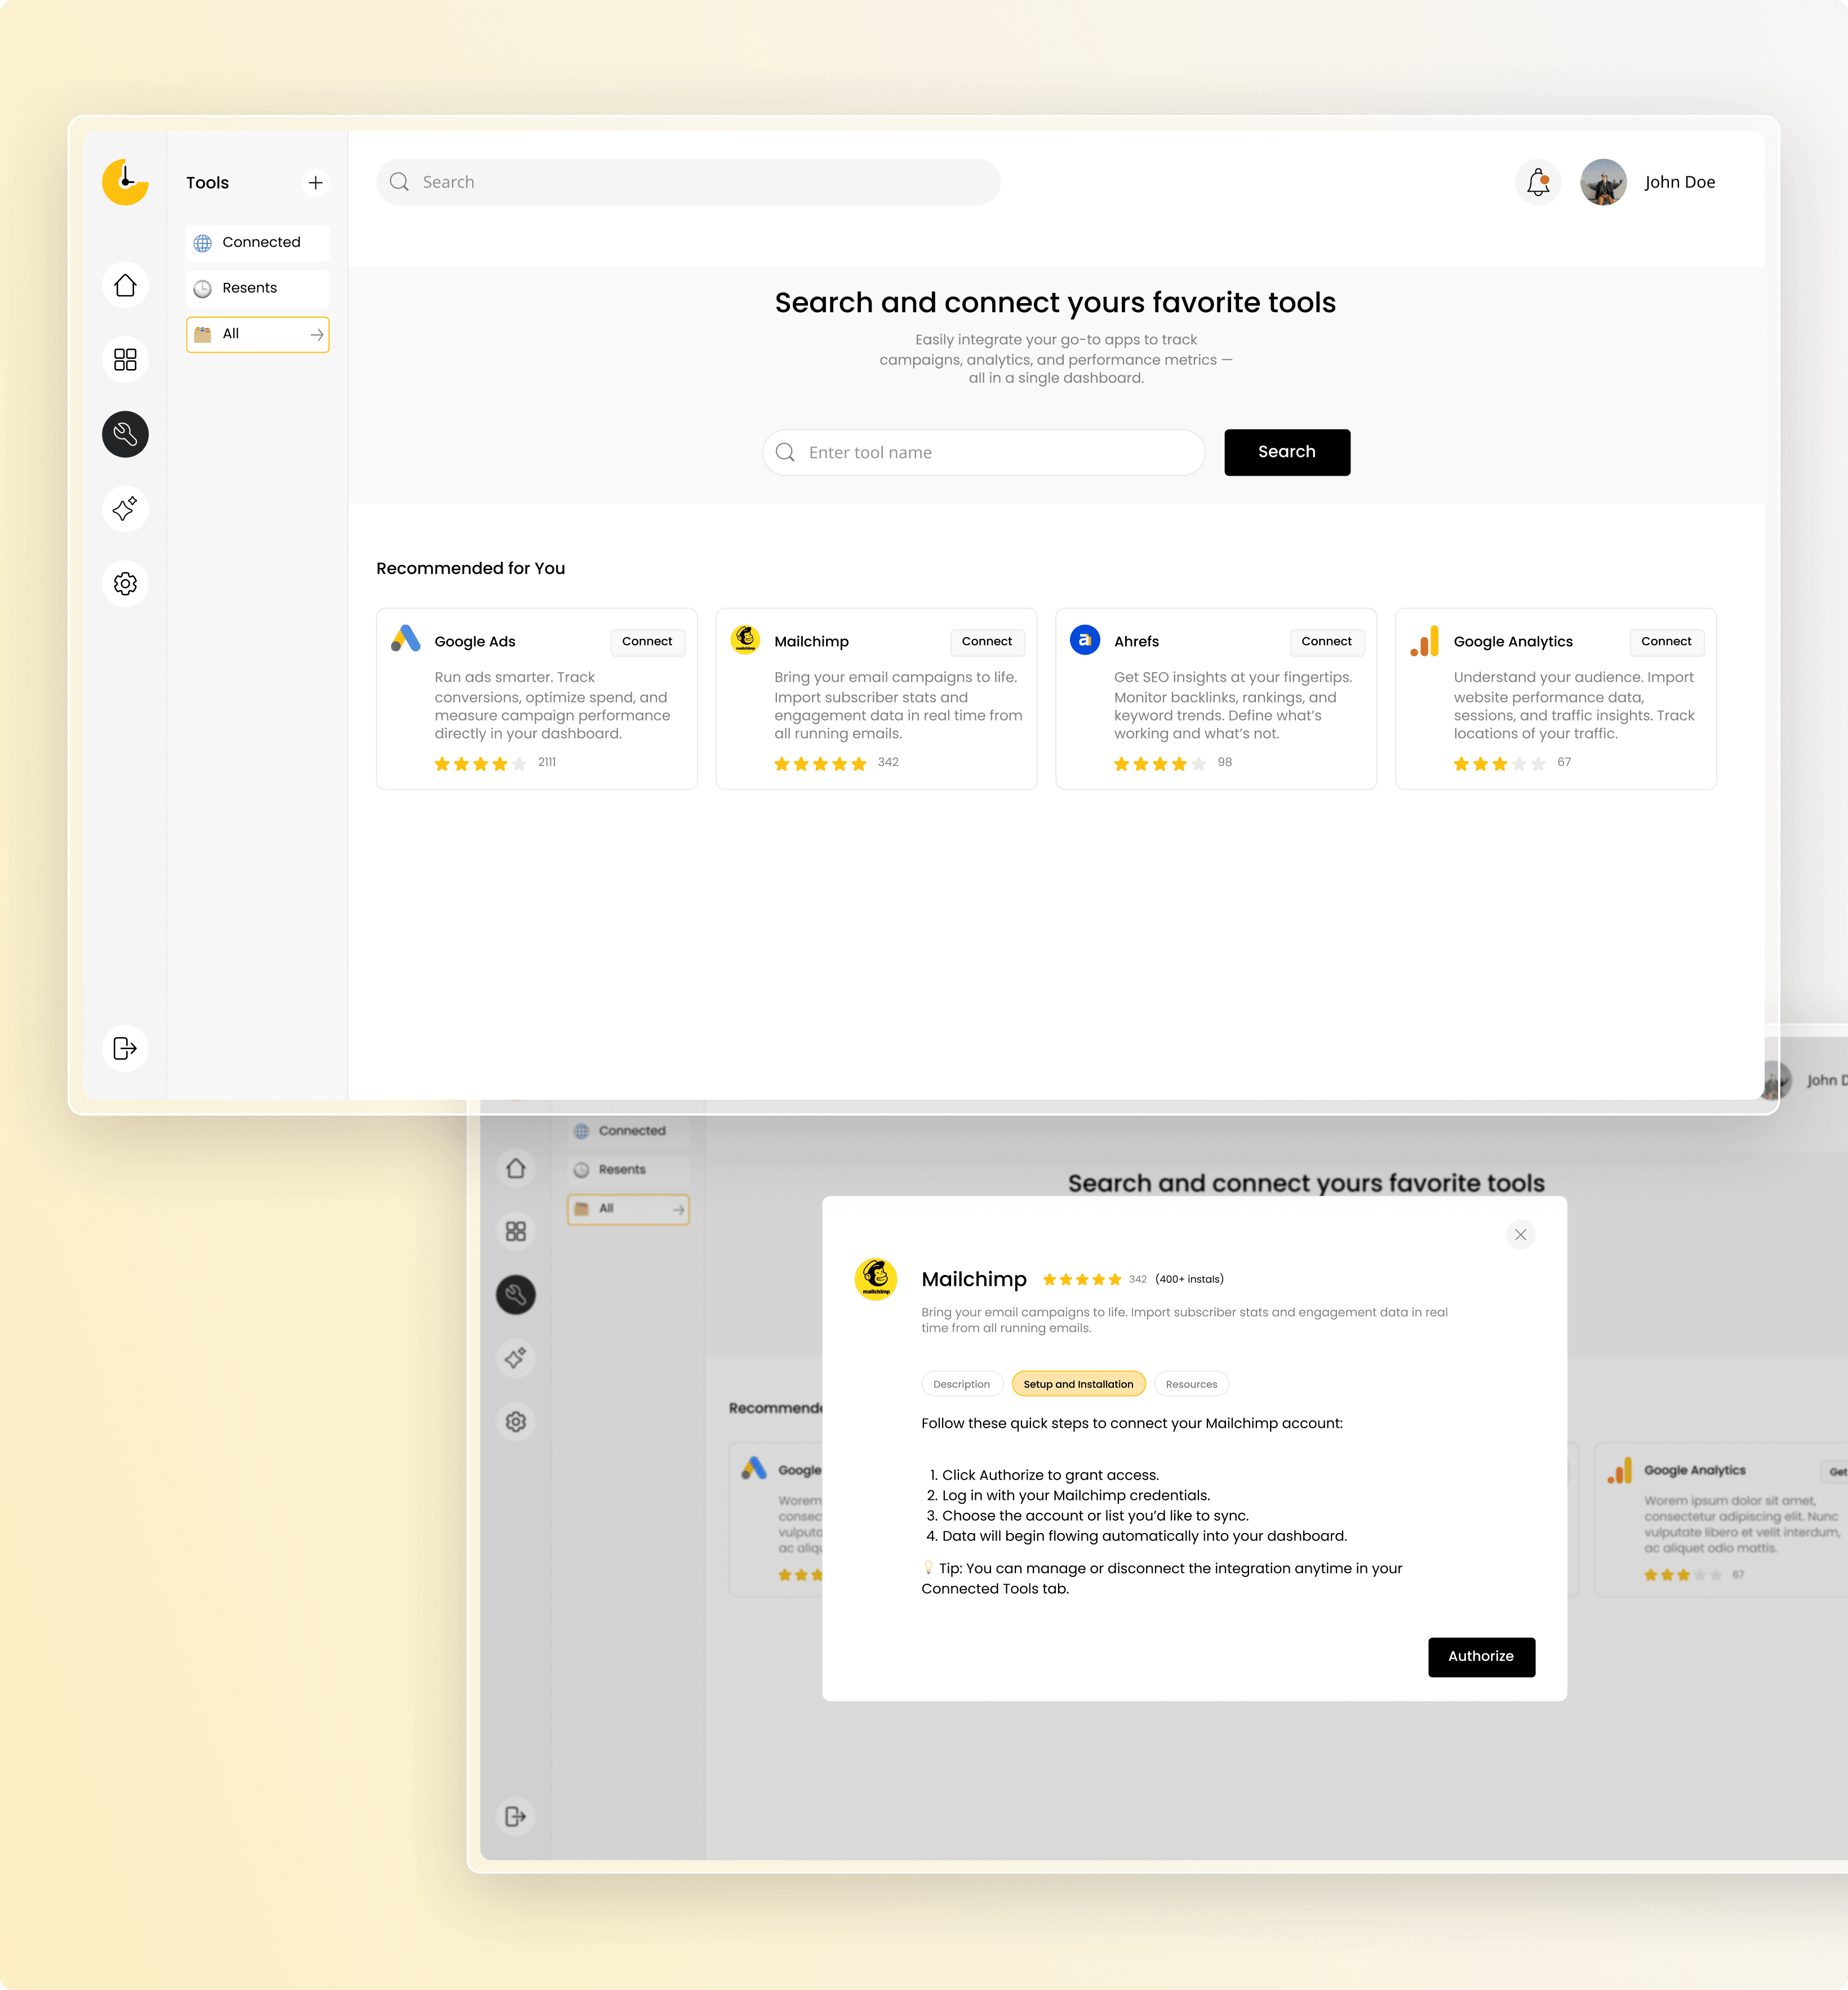Click the Authorize button
Viewport: 1848px width, 1990px height.
1481,1657
